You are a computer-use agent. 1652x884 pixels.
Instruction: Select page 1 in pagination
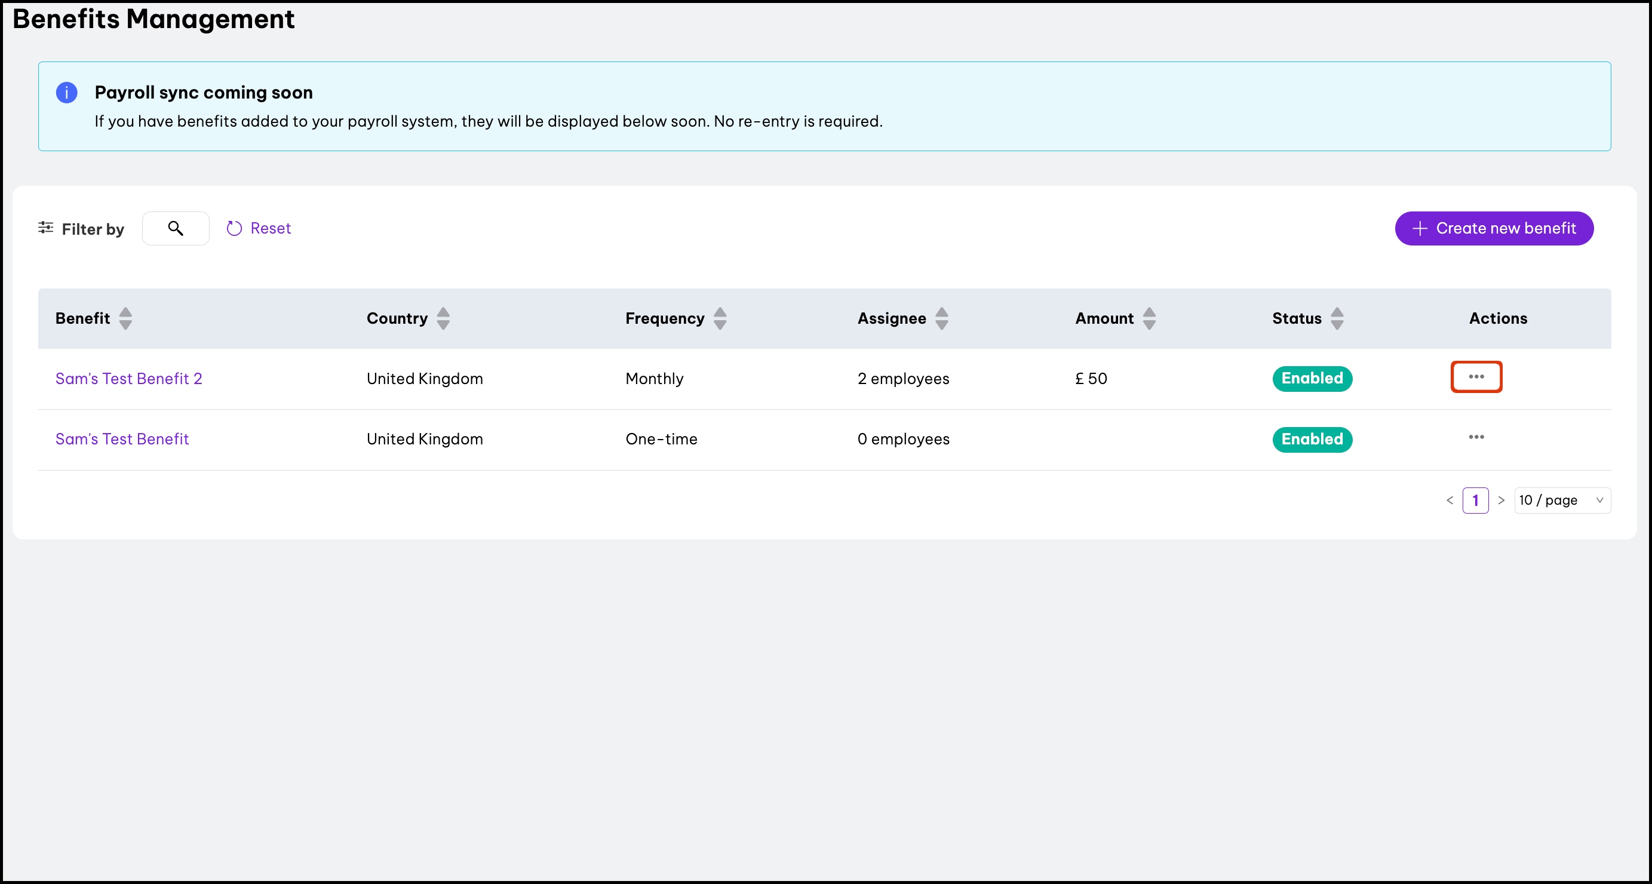pos(1475,501)
